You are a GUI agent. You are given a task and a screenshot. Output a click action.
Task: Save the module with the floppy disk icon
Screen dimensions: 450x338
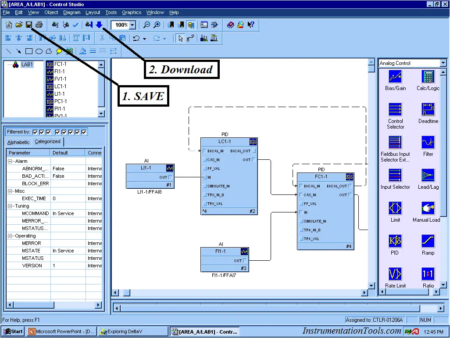point(29,25)
